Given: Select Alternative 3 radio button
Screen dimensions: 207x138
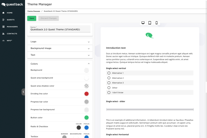Looking at the screenshot, I should pos(109,83).
